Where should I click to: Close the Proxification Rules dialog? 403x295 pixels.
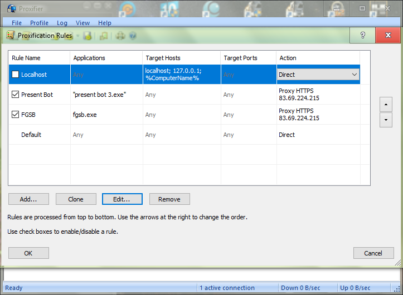pyautogui.click(x=388, y=35)
